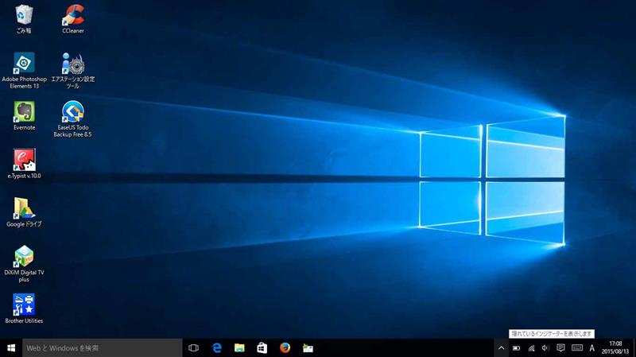Select the Brother Utilities desktop shortcut
Viewport: 636px width, 357px height.
24,308
